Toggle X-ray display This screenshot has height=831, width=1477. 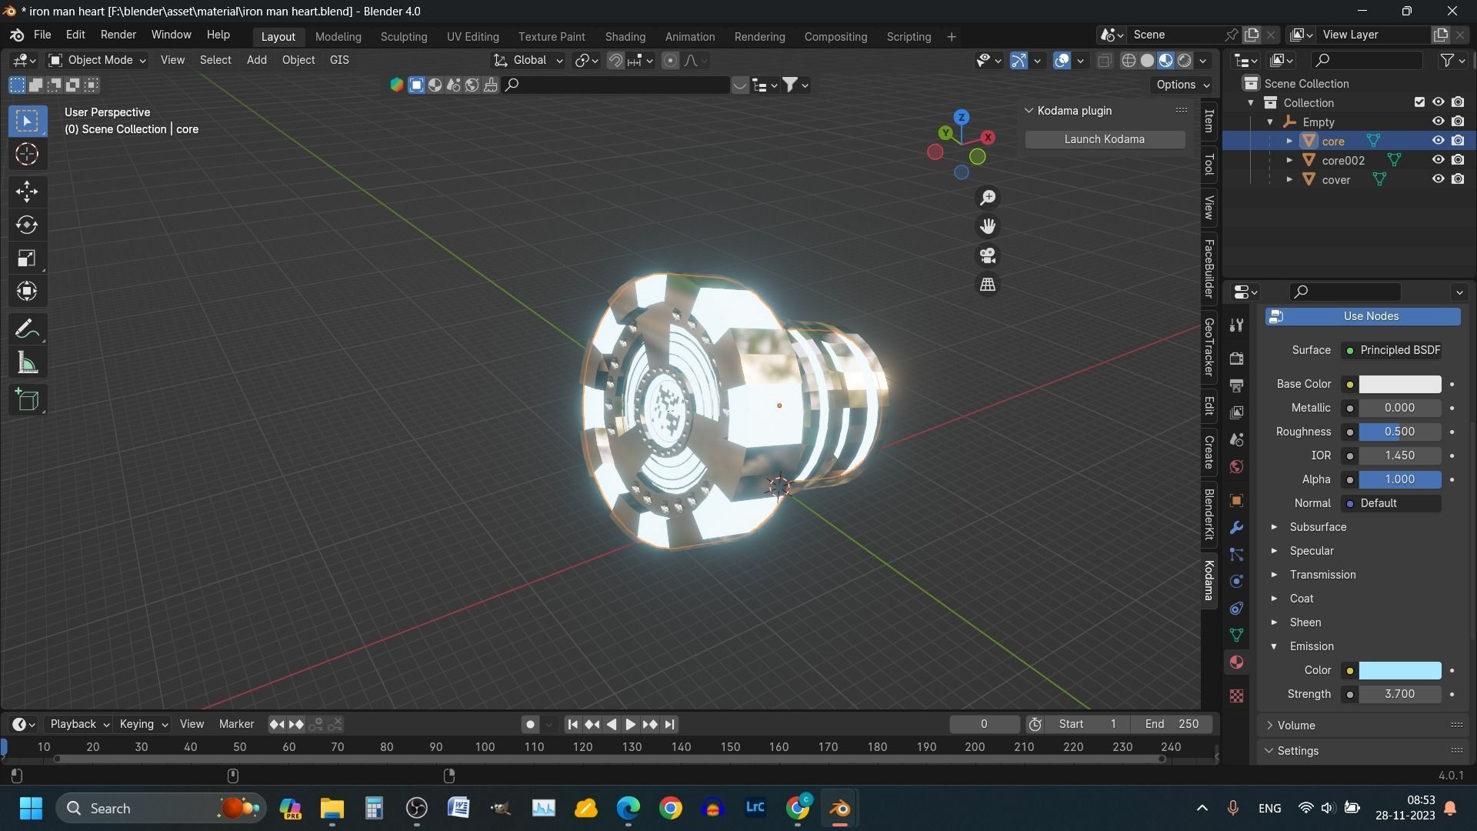(x=1104, y=61)
